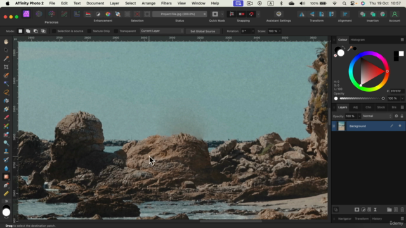
Task: Enable Selection is source checkbox
Action: [54, 31]
